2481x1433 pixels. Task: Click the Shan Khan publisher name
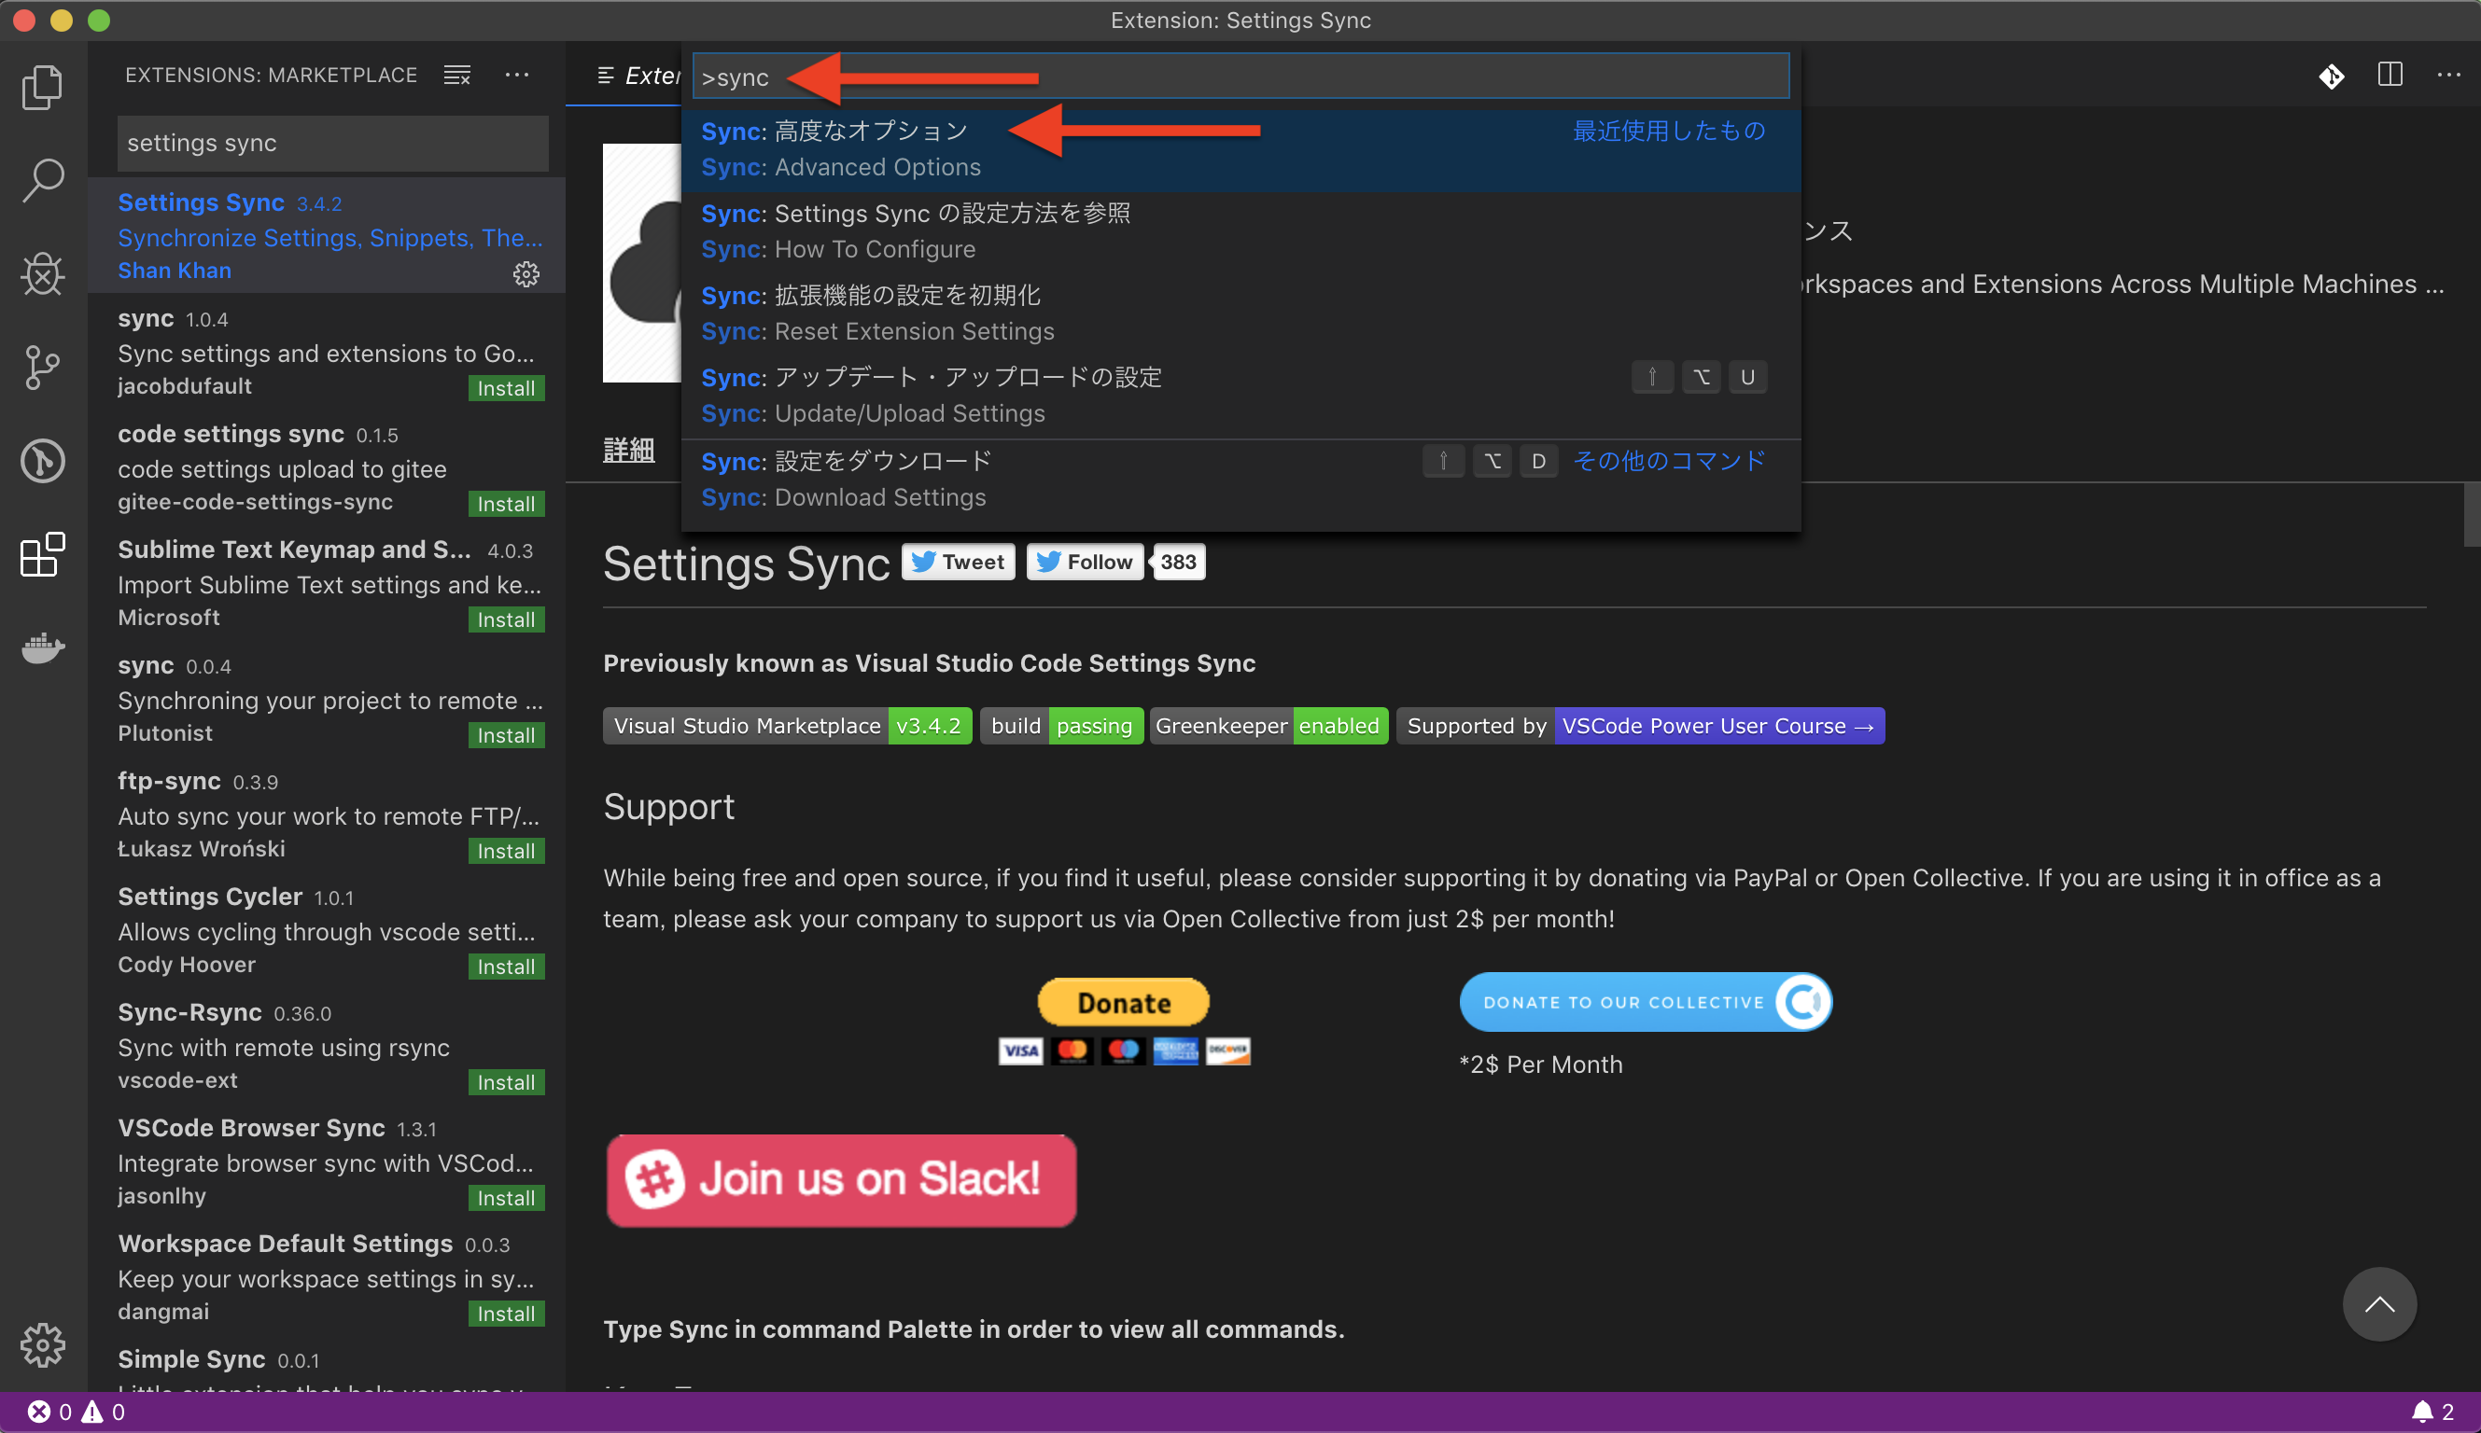tap(175, 271)
